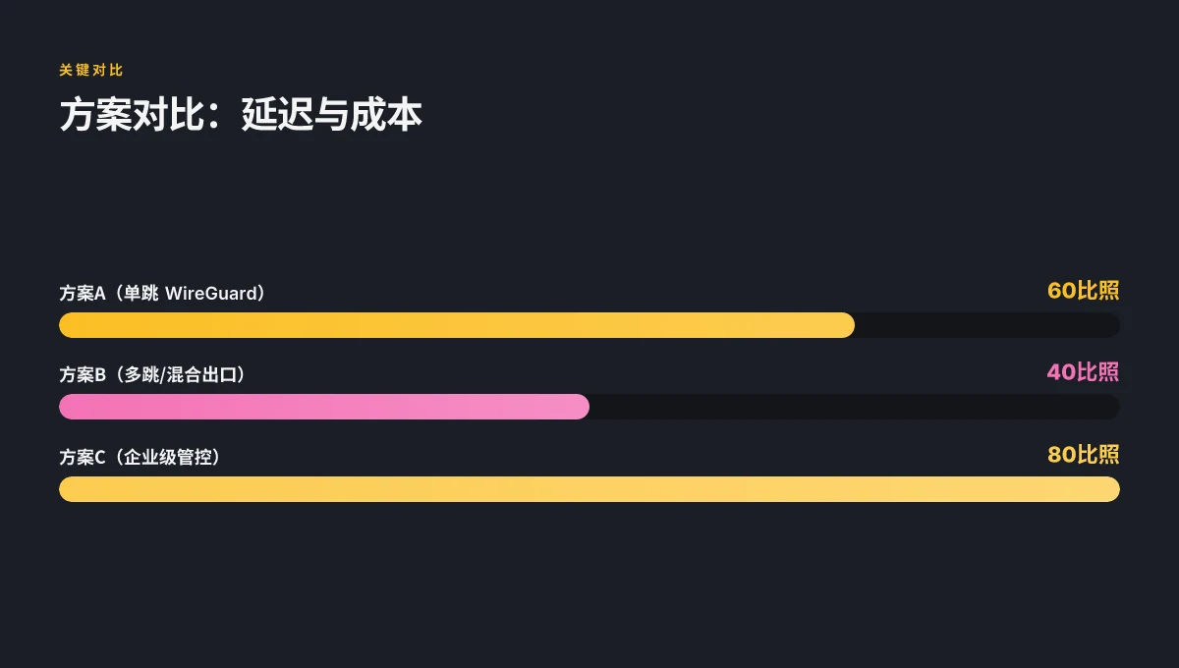Click the right tip of 方案B pink fill
Screen dimensions: 1179x668
pos(584,407)
